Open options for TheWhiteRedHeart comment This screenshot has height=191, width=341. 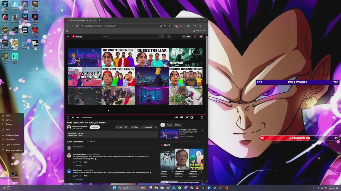[156, 155]
